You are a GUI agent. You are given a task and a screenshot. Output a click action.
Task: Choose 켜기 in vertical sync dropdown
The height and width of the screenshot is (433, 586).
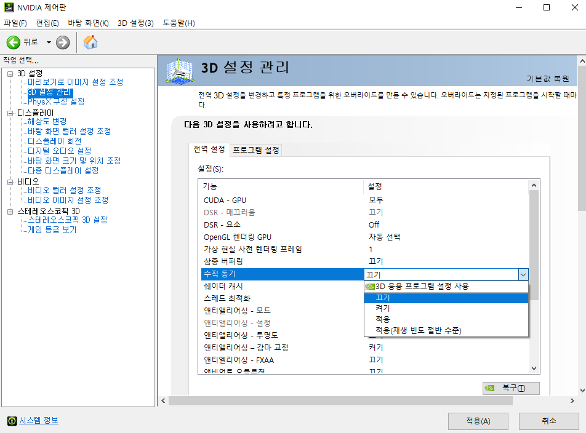(446, 308)
